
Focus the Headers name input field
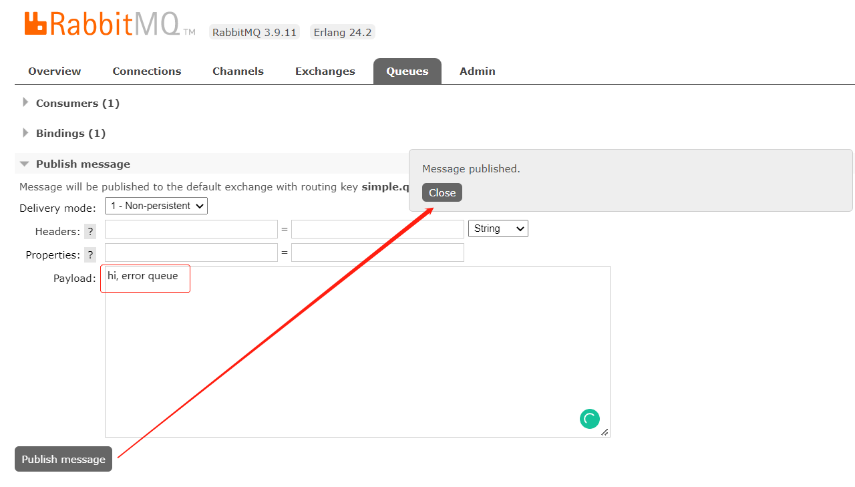pos(191,229)
